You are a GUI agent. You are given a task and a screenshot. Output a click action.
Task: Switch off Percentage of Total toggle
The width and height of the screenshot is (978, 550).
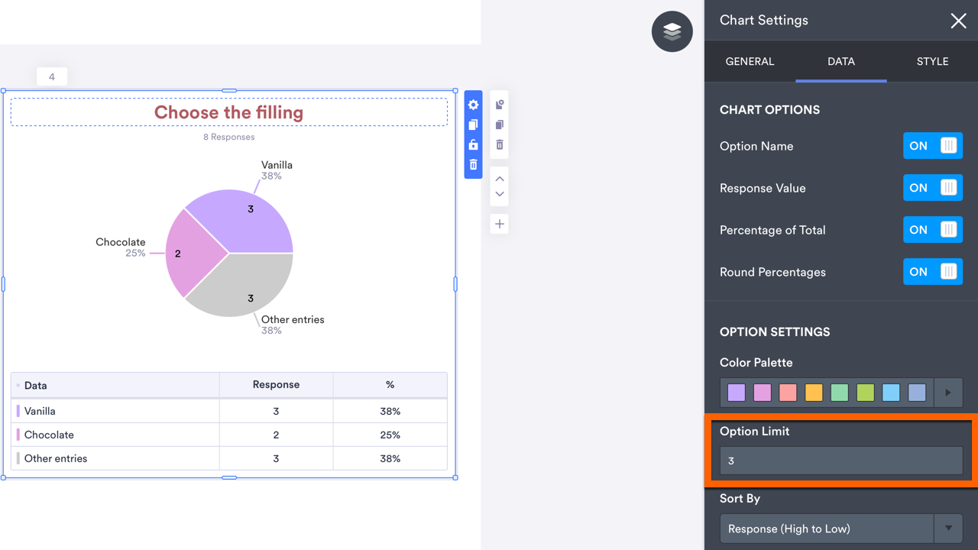point(932,230)
